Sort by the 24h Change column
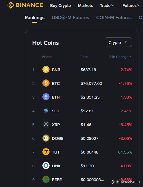Image resolution: width=143 pixels, height=187 pixels. click(120, 57)
